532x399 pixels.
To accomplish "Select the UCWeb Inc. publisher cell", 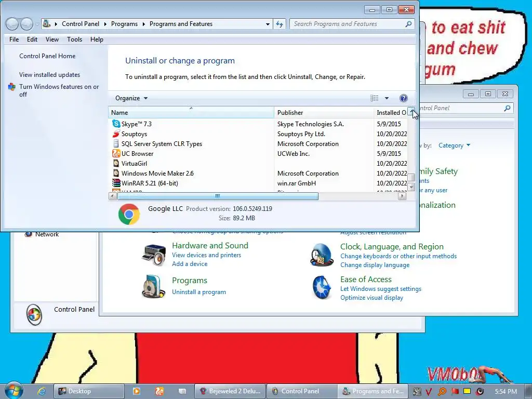I will pos(293,153).
